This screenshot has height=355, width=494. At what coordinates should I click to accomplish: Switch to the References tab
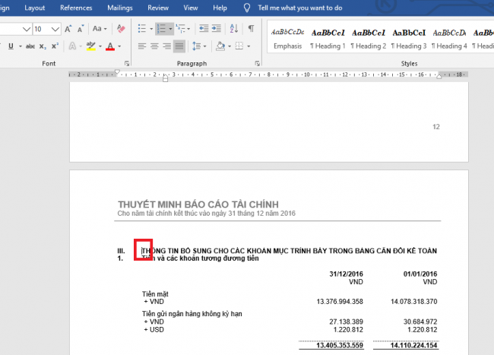tap(76, 8)
